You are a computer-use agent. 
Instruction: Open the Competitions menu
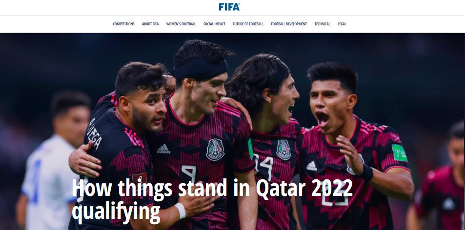click(x=123, y=24)
